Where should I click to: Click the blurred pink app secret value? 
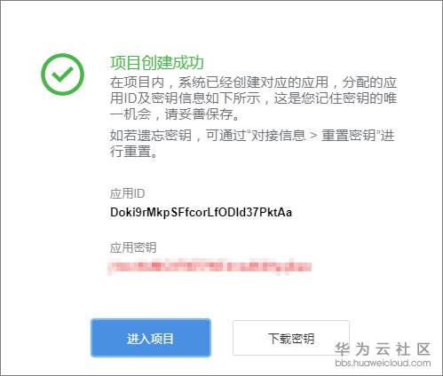pos(210,267)
